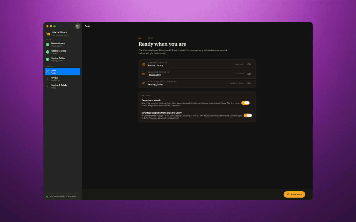
Task: Turn off Download originals from iCloud switch
Action: 248,115
